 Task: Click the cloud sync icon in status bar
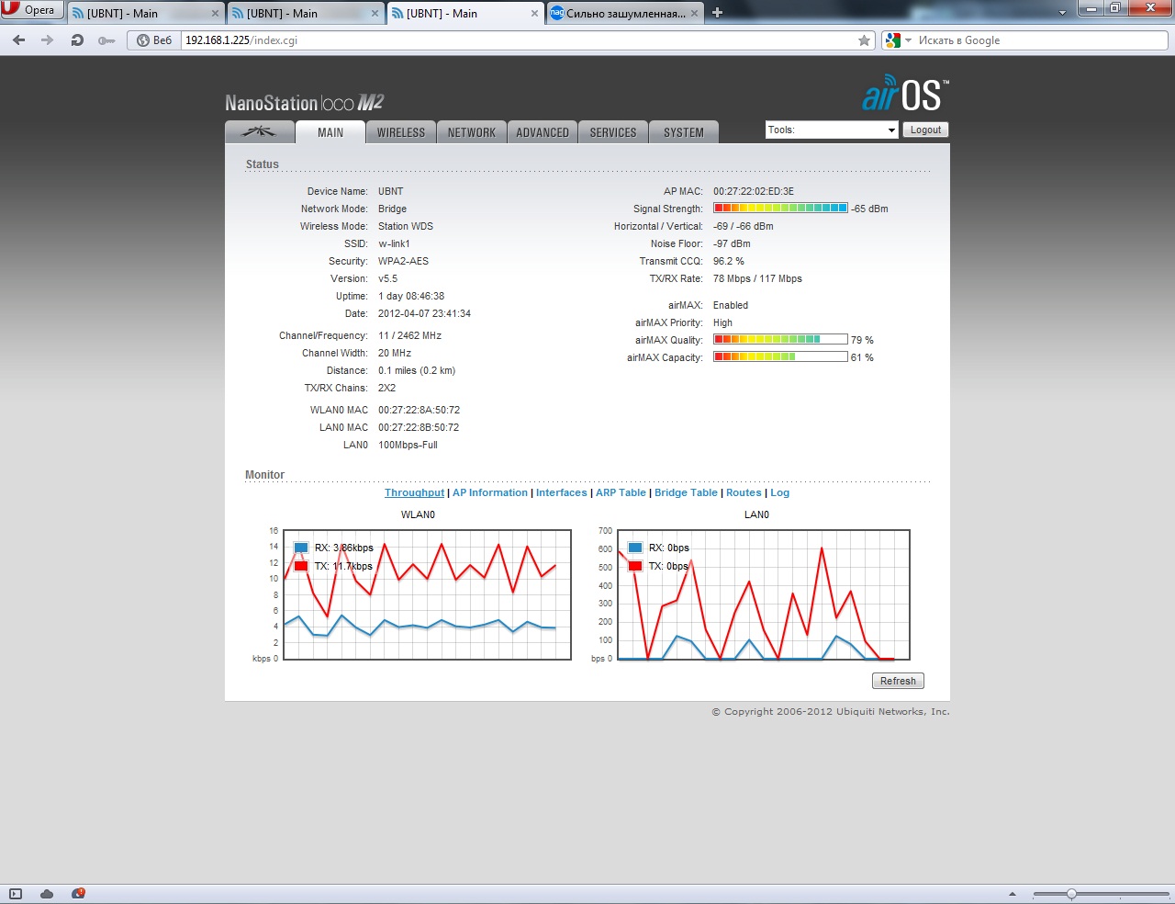click(x=47, y=894)
